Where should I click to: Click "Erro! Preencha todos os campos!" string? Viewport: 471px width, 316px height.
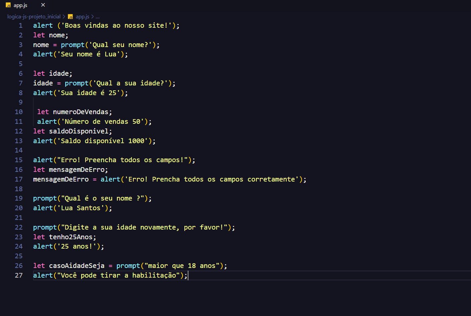point(122,160)
